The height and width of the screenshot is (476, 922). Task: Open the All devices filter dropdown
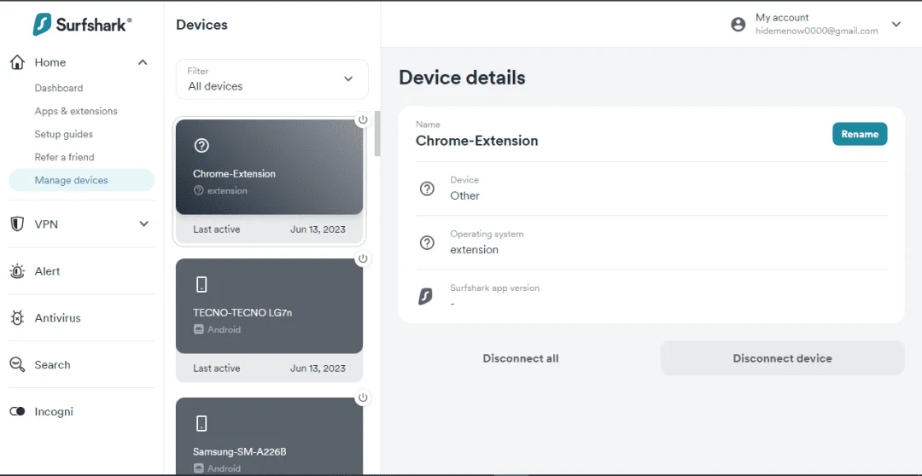point(272,79)
